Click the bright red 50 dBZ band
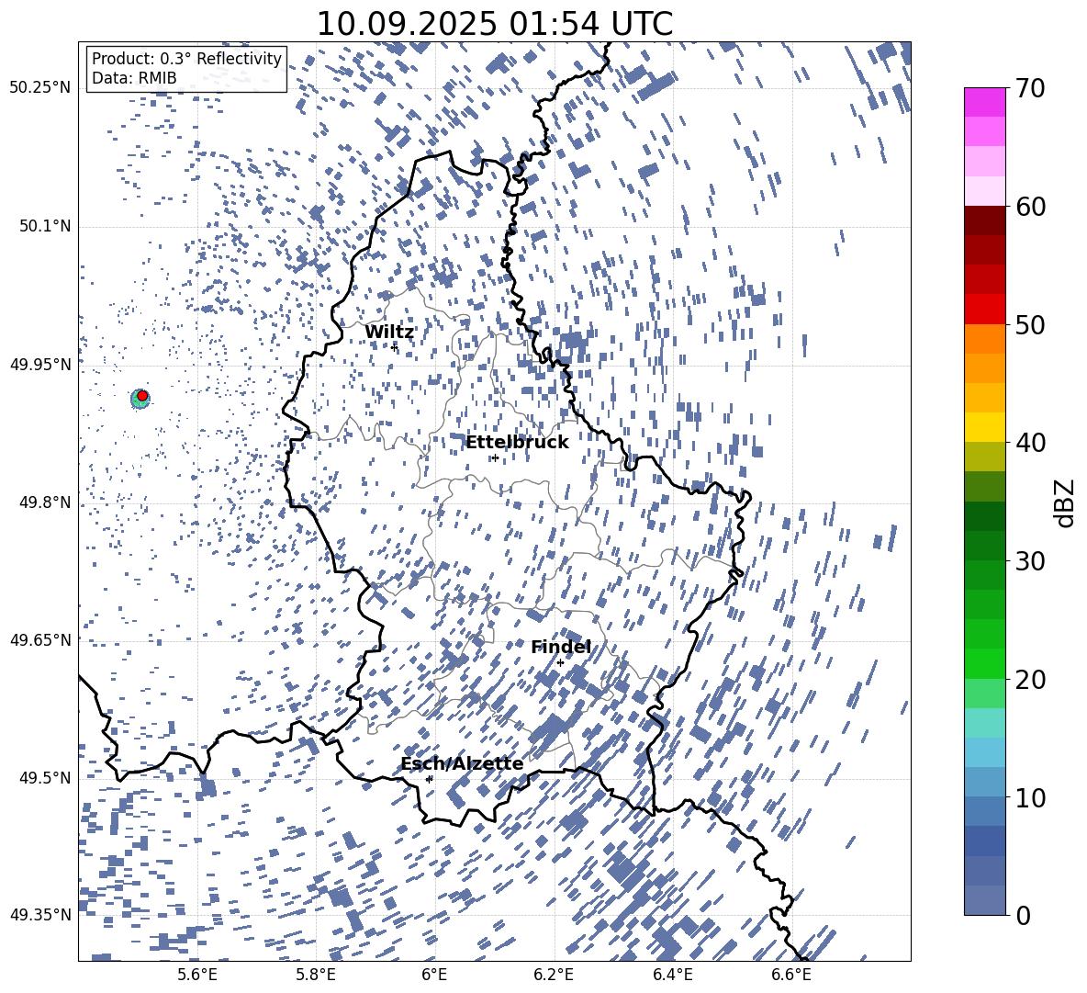Screen dimensions: 1087x993 click(x=984, y=310)
